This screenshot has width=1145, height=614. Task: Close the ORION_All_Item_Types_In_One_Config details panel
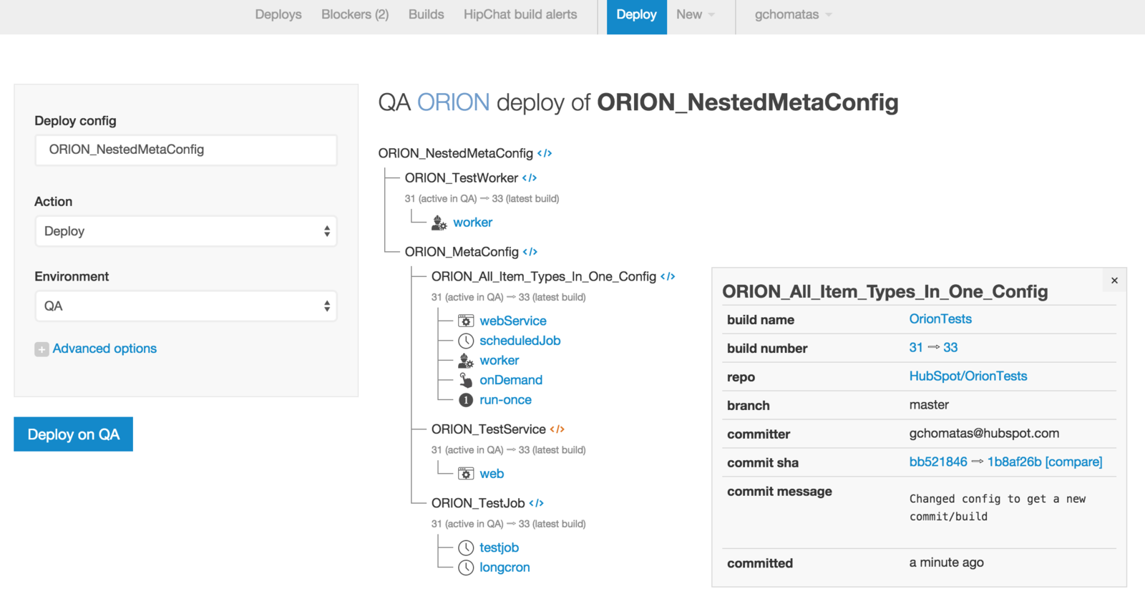1114,281
